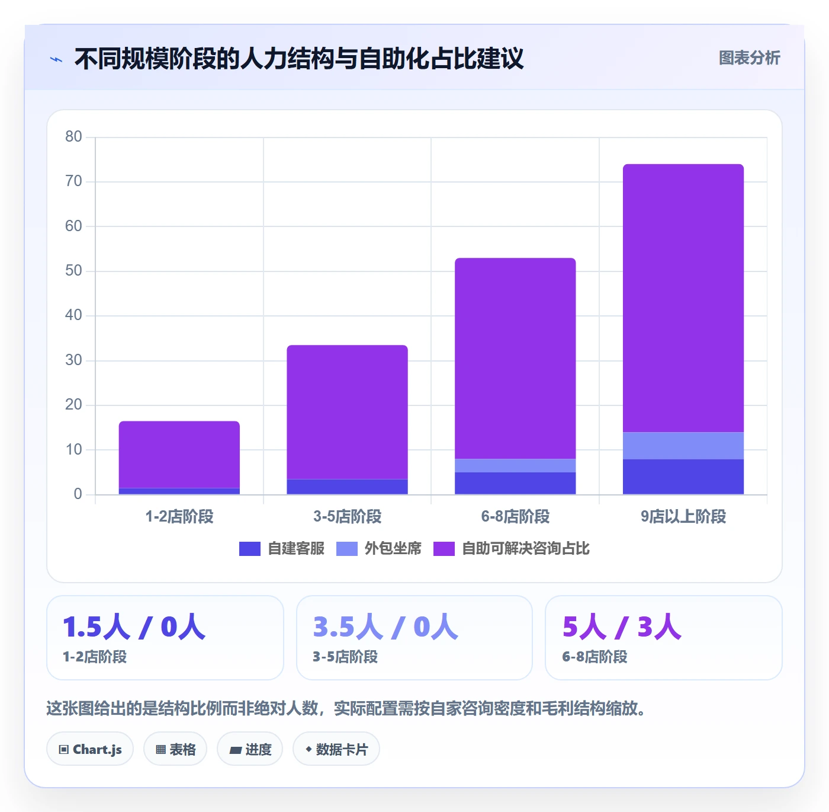Select the 3.5人 / 0人 data card

[415, 638]
